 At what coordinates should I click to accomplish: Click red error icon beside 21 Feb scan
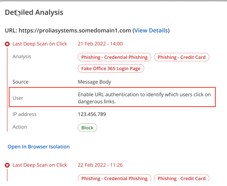tap(7, 44)
